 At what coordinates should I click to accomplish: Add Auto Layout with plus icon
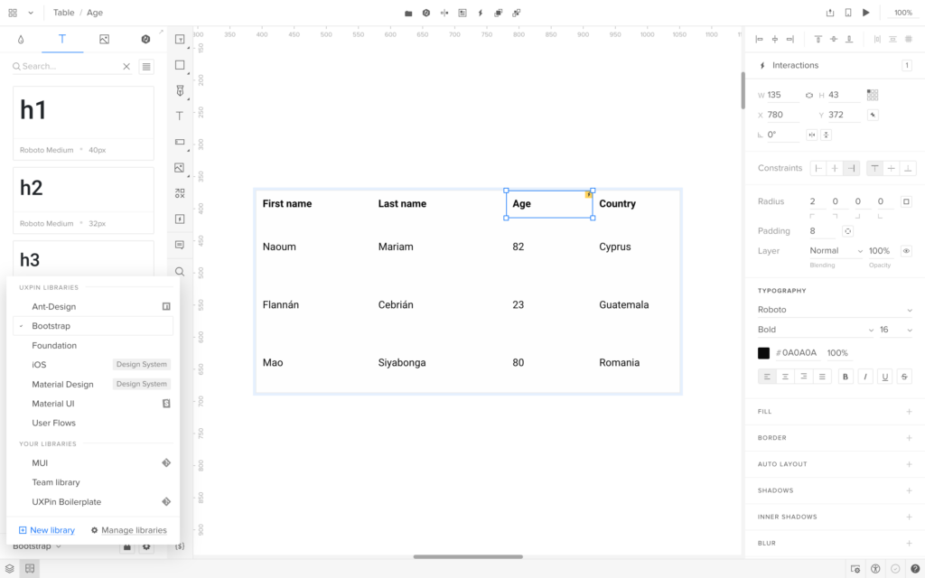(x=909, y=464)
